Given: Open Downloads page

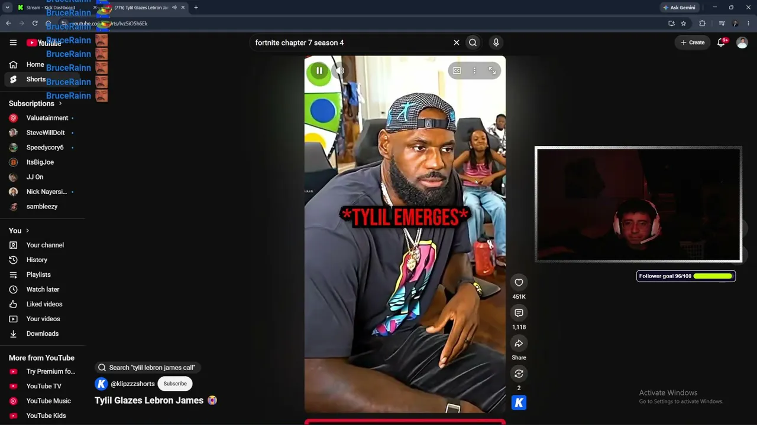Looking at the screenshot, I should 43,334.
